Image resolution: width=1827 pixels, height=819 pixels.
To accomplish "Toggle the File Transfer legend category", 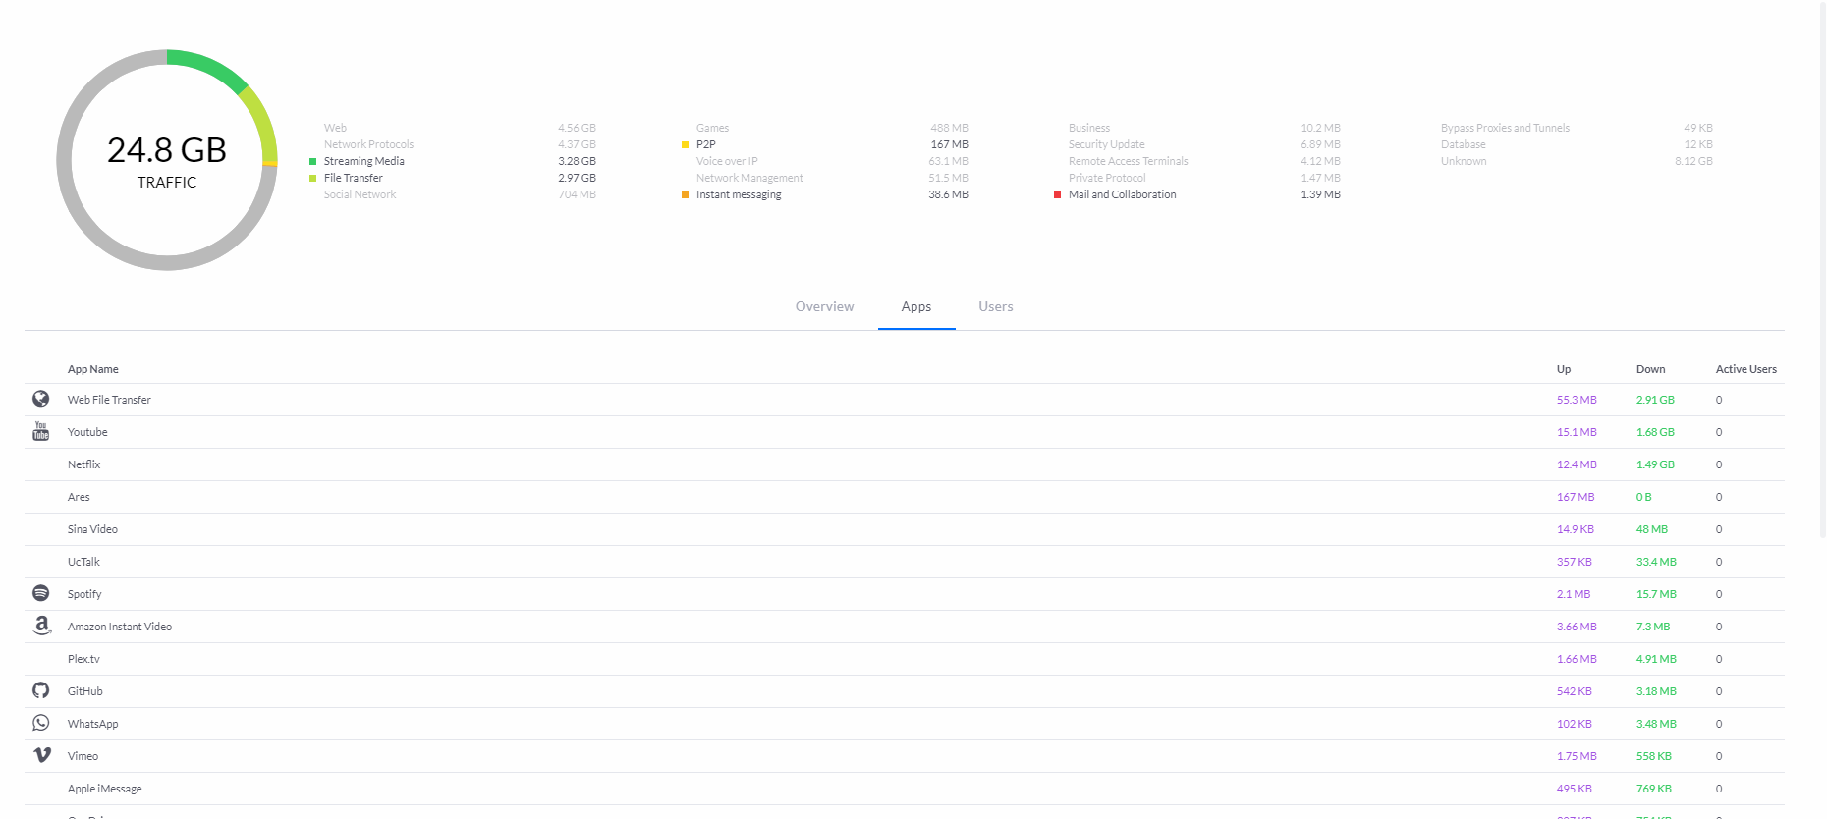I will [353, 178].
